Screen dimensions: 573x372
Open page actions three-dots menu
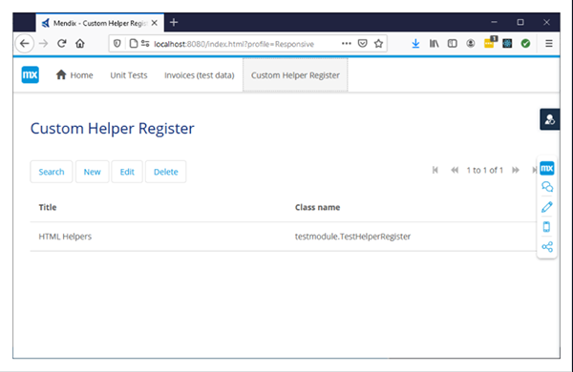347,44
